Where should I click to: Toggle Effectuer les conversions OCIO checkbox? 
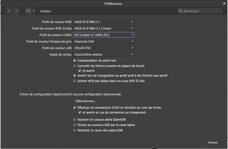(75, 108)
